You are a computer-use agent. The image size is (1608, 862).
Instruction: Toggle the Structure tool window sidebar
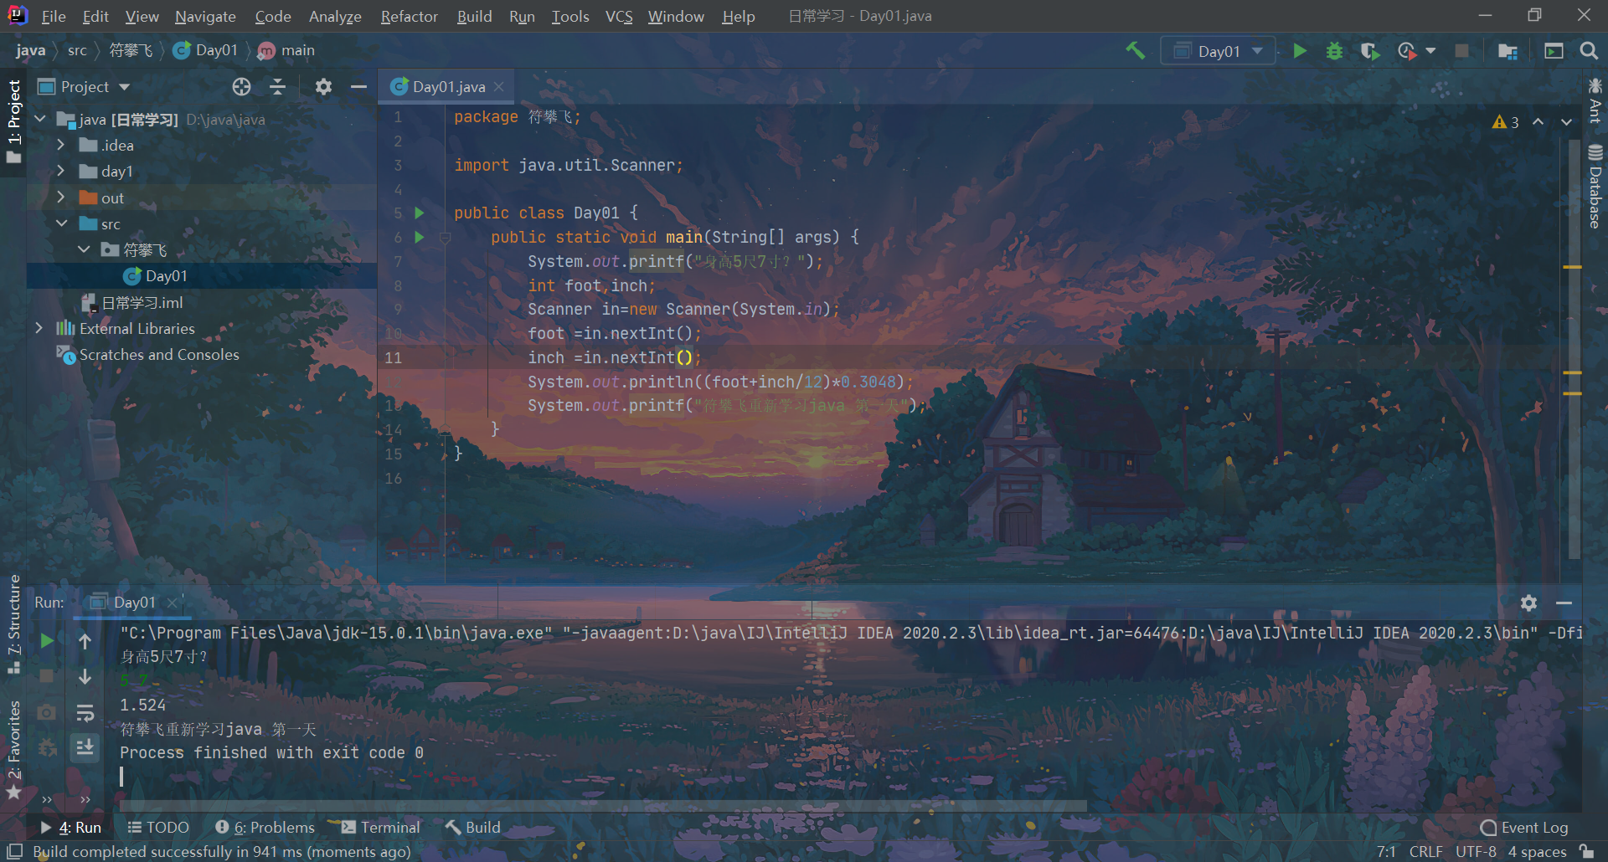[x=13, y=623]
